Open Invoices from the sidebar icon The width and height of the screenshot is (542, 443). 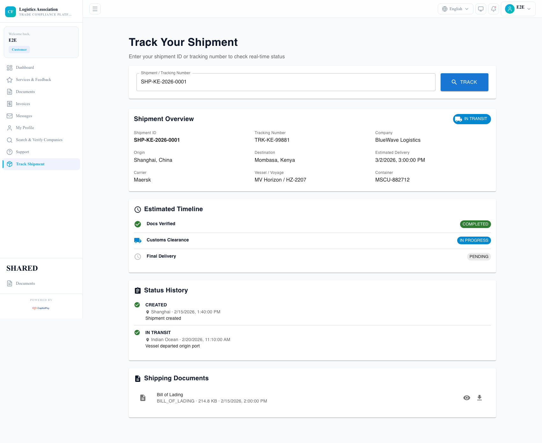pos(10,104)
